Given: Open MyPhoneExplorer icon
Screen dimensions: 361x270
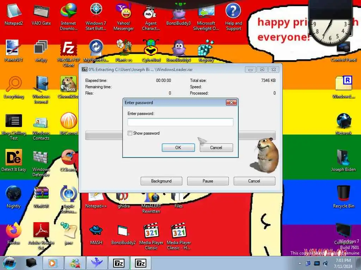Looking at the screenshot, I should tap(96, 51).
